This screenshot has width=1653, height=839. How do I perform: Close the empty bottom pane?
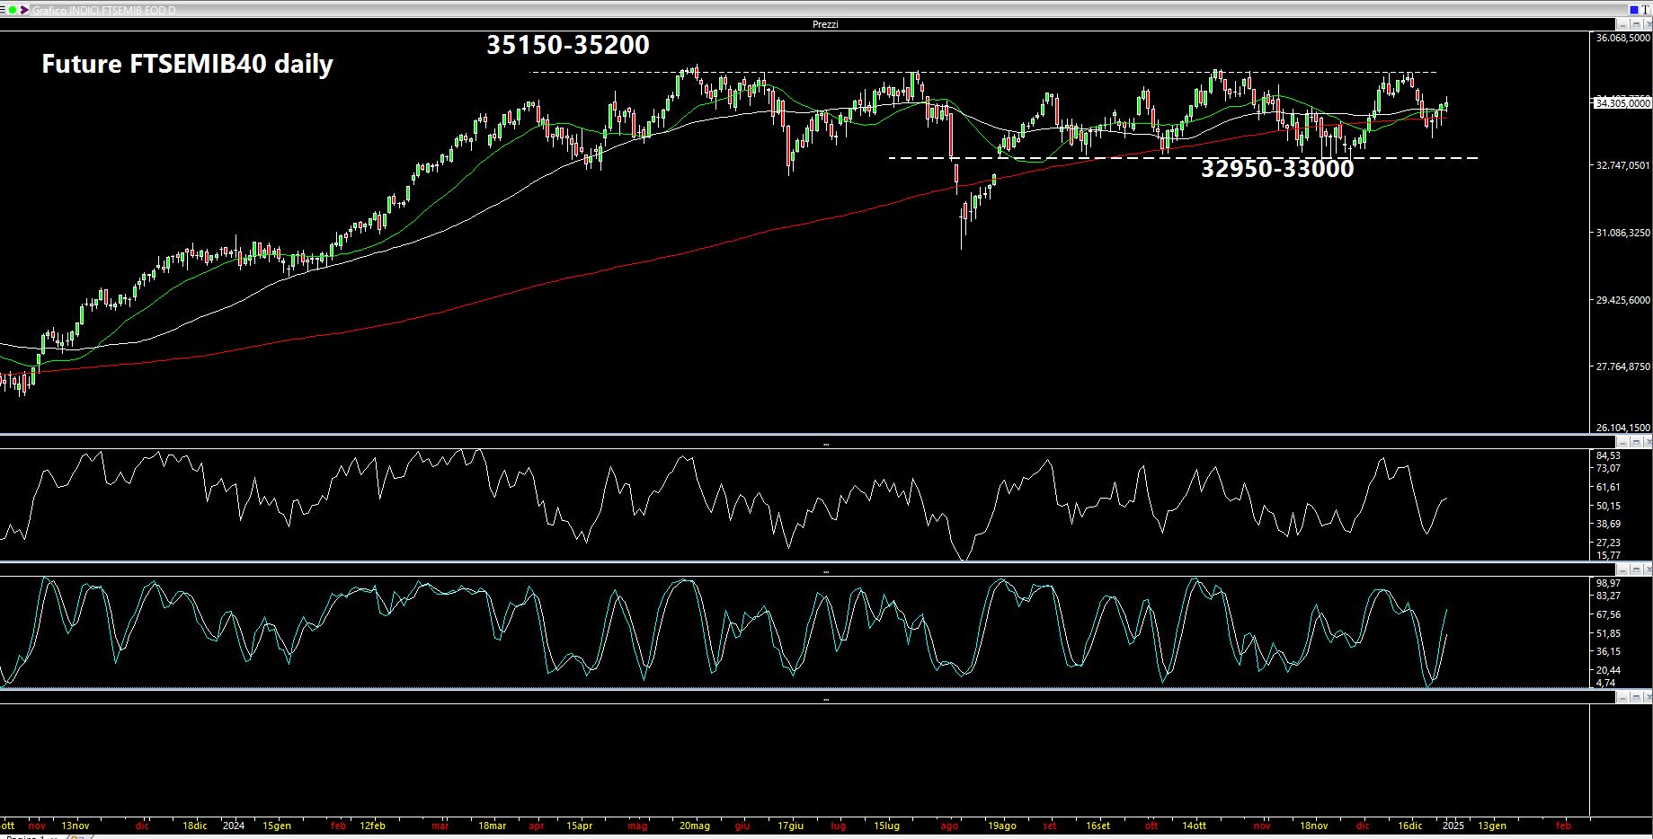point(1649,696)
